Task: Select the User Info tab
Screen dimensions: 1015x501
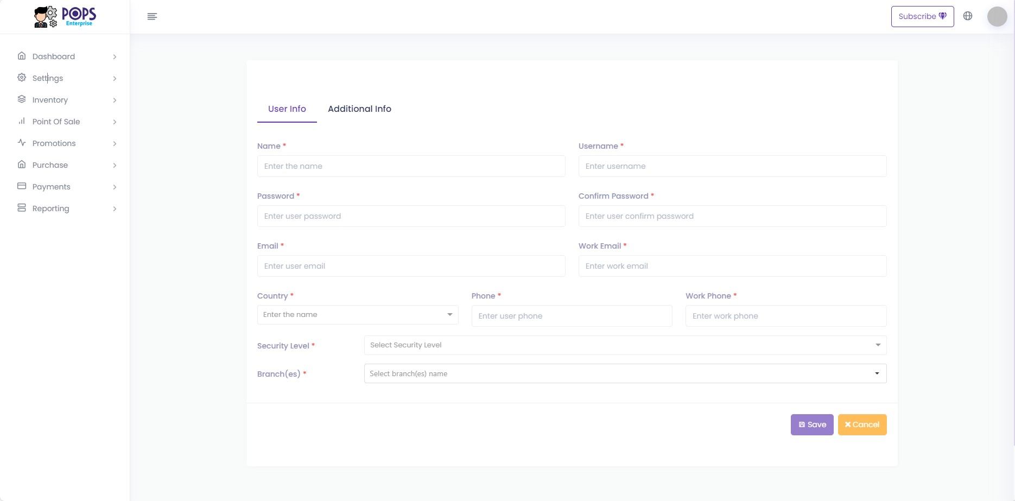Action: pyautogui.click(x=287, y=109)
